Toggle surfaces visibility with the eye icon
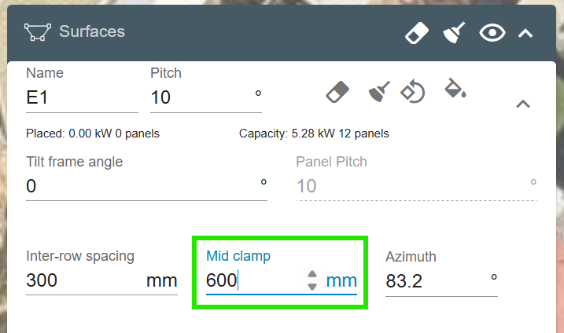Image resolution: width=564 pixels, height=333 pixels. (x=492, y=33)
